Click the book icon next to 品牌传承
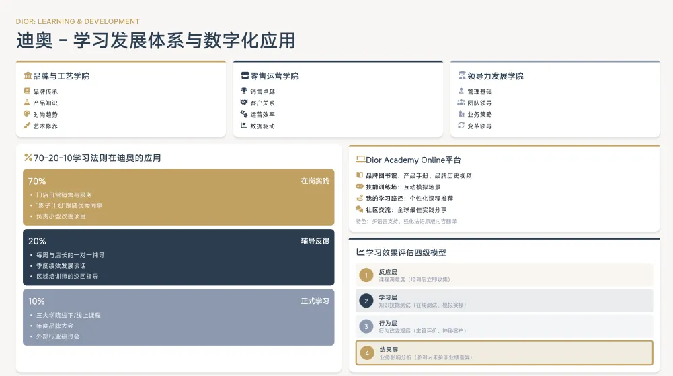This screenshot has height=376, width=673. (x=27, y=91)
